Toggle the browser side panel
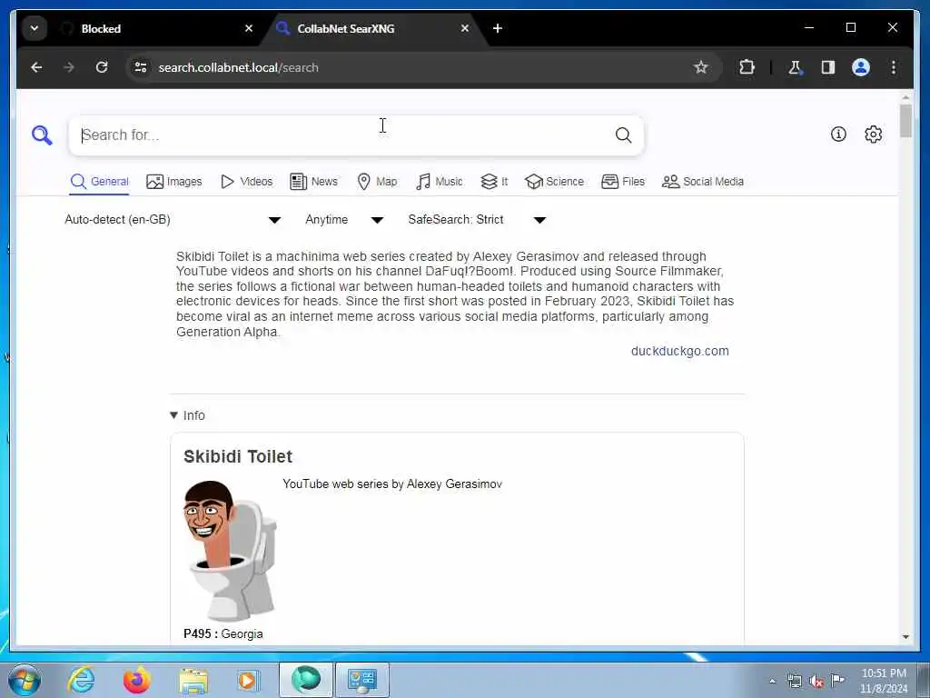This screenshot has height=698, width=930. 828,67
